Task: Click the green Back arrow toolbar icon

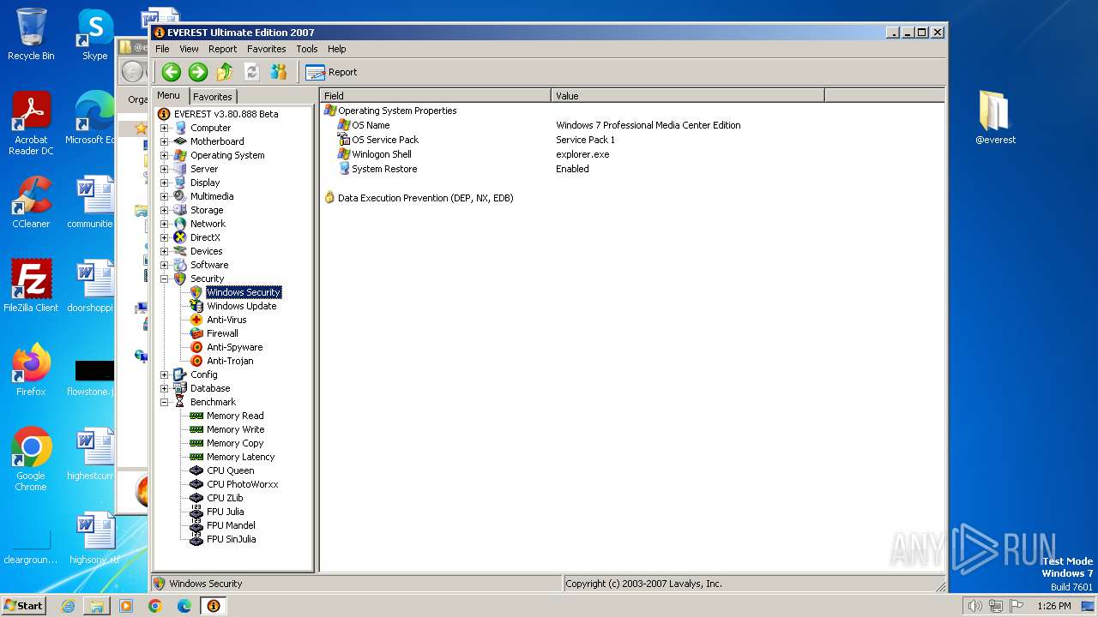Action: click(172, 72)
